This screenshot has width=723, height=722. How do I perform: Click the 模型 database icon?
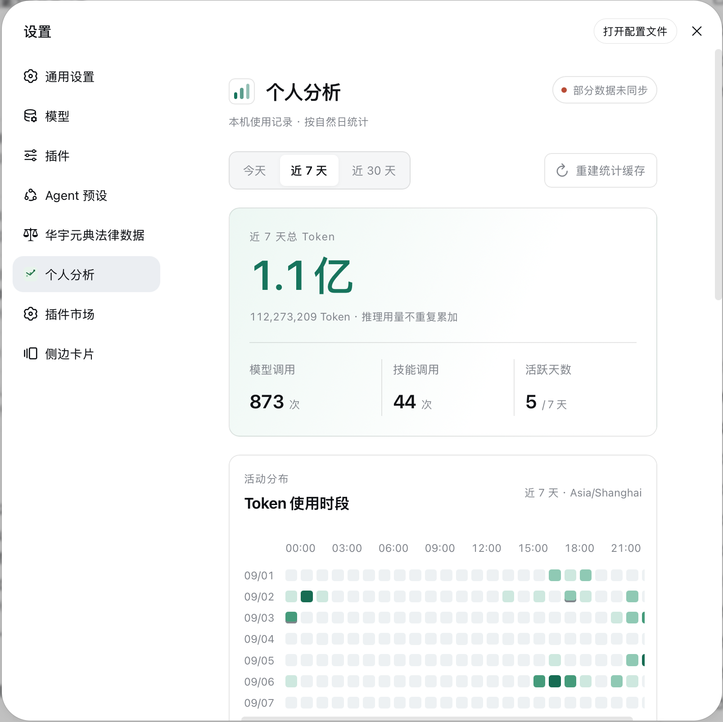pos(30,116)
